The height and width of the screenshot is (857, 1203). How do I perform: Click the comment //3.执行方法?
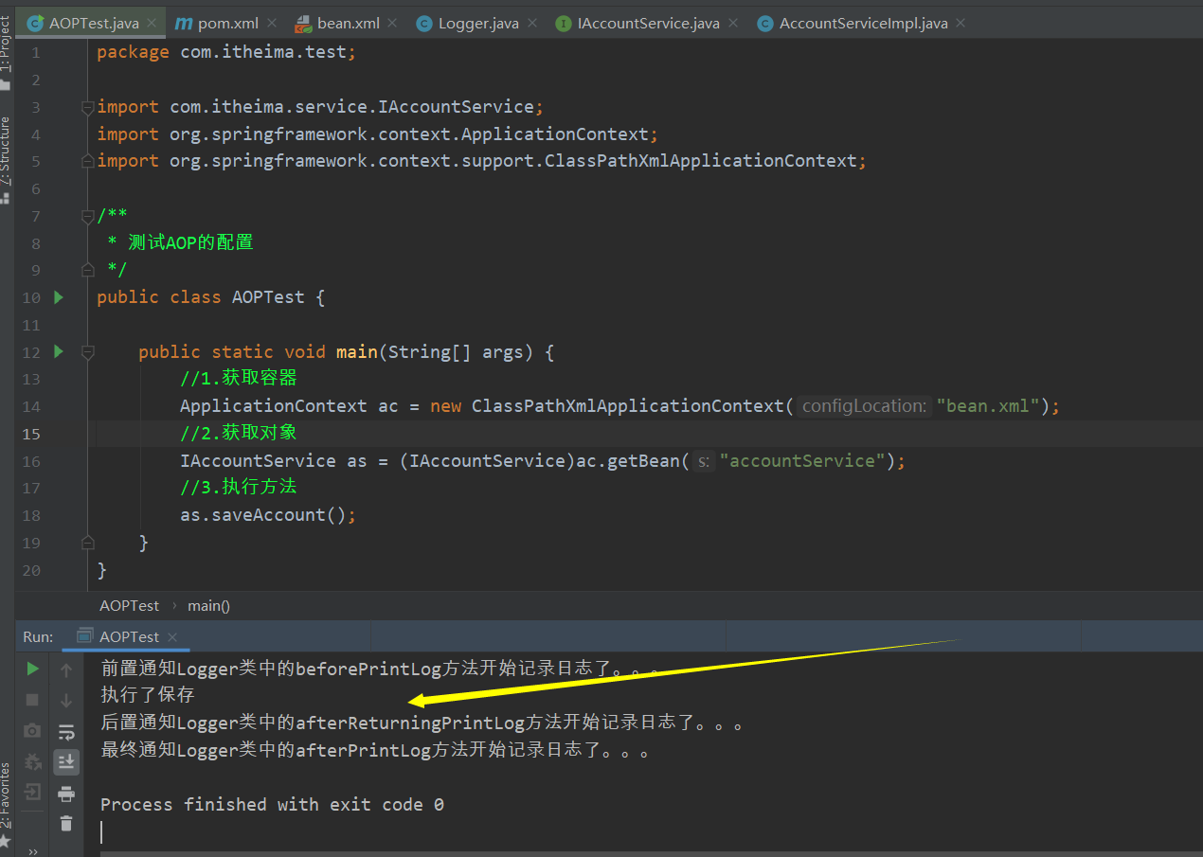point(239,488)
